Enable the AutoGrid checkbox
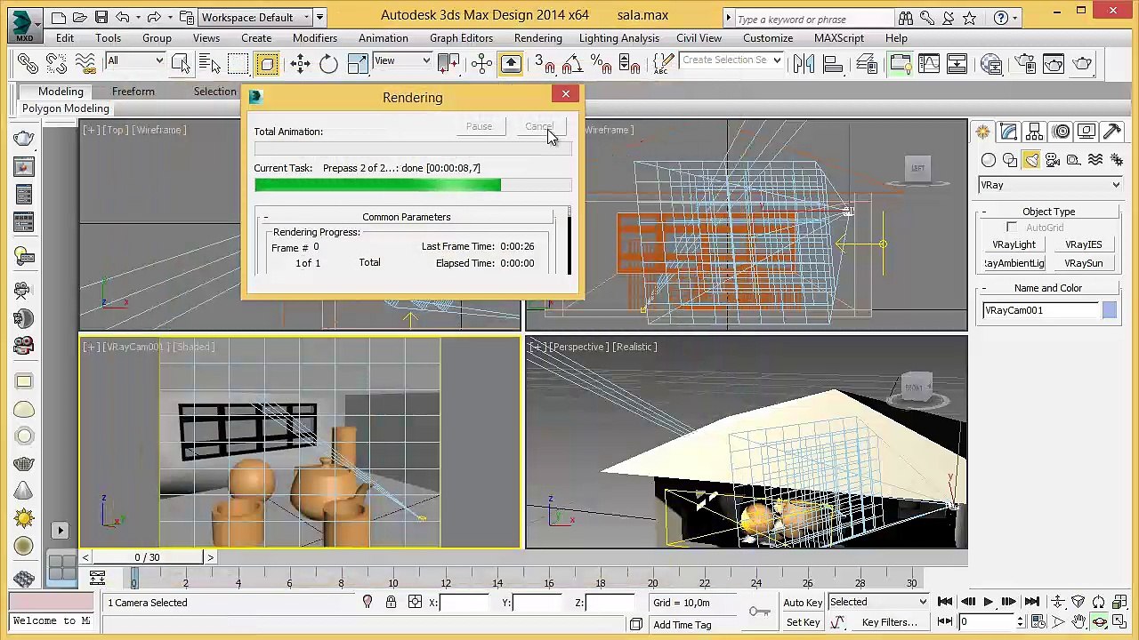 (1012, 228)
